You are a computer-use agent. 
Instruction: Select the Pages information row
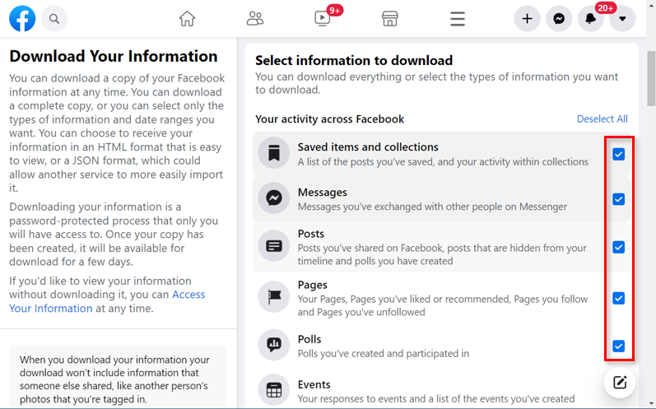coord(441,298)
